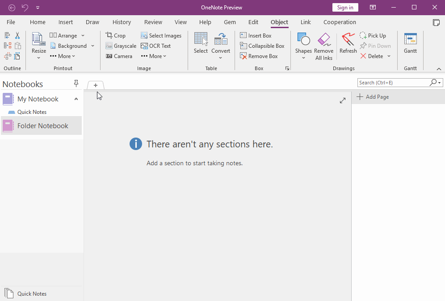The width and height of the screenshot is (445, 301).
Task: Click the dashed-squares outline spacing icon
Action: 8,56
